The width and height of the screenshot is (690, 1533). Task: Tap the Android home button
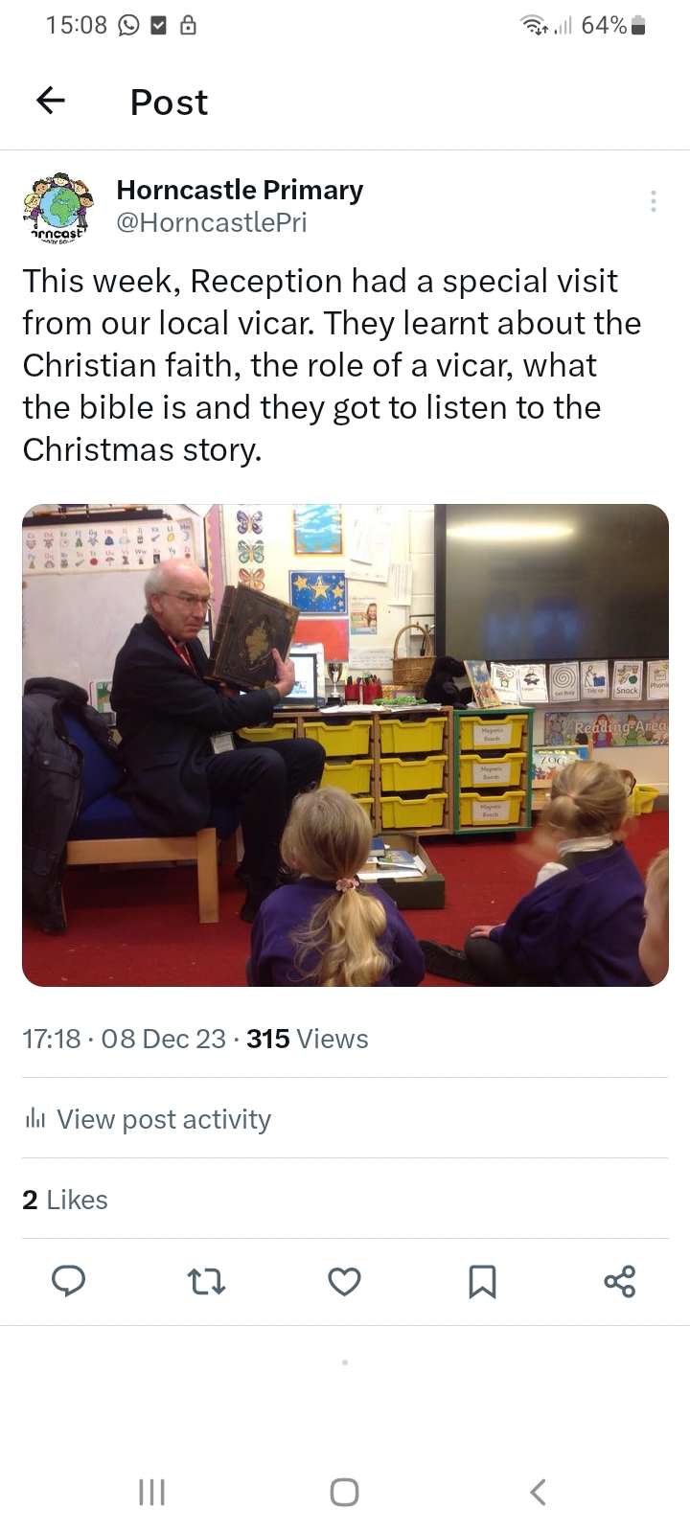344,1492
